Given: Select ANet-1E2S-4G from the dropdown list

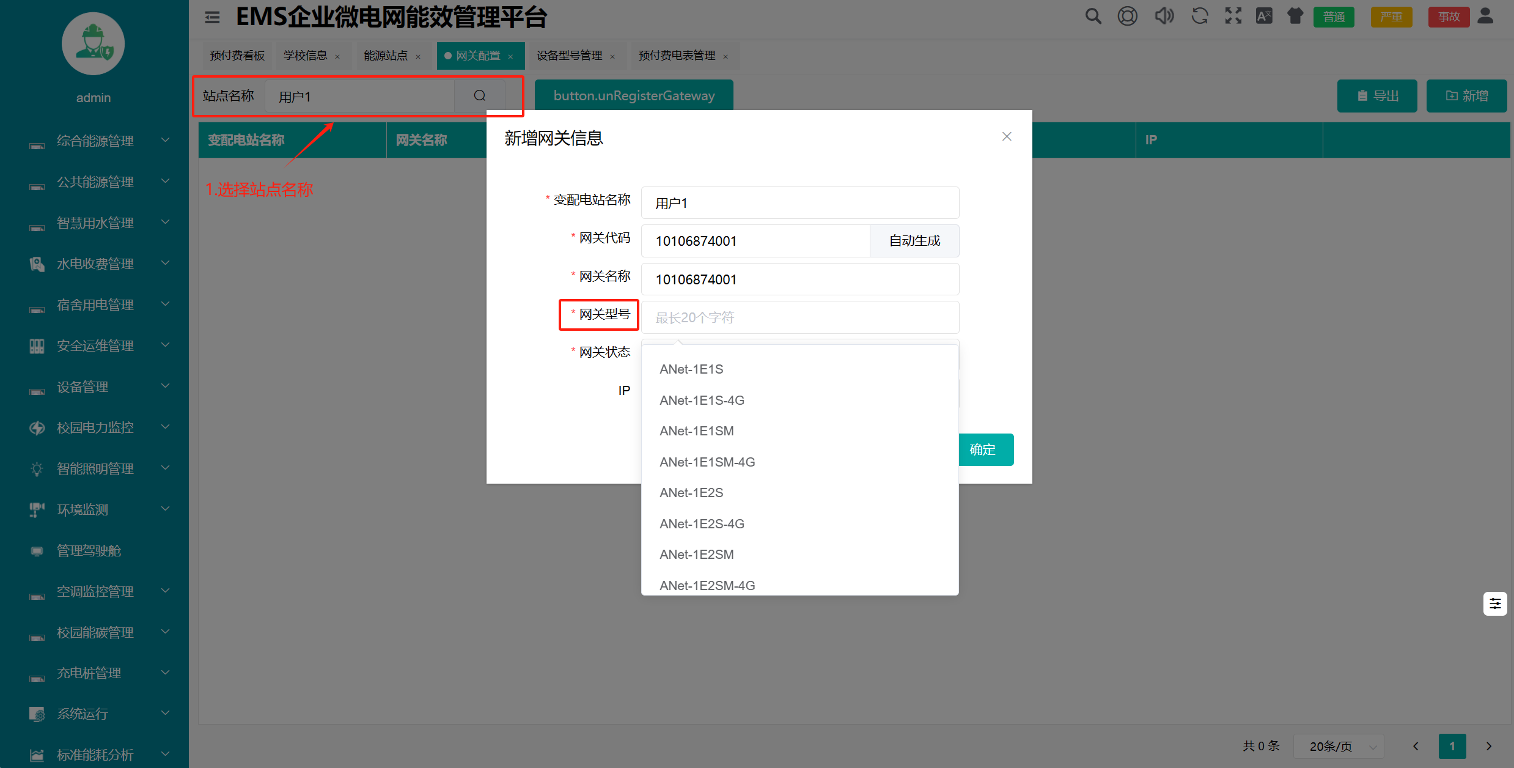Looking at the screenshot, I should pos(702,524).
